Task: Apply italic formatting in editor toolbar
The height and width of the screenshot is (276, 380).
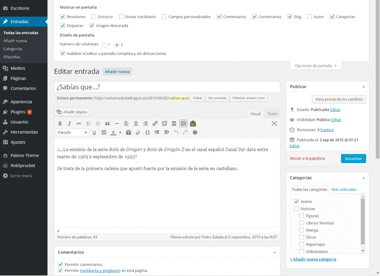Action: point(69,124)
